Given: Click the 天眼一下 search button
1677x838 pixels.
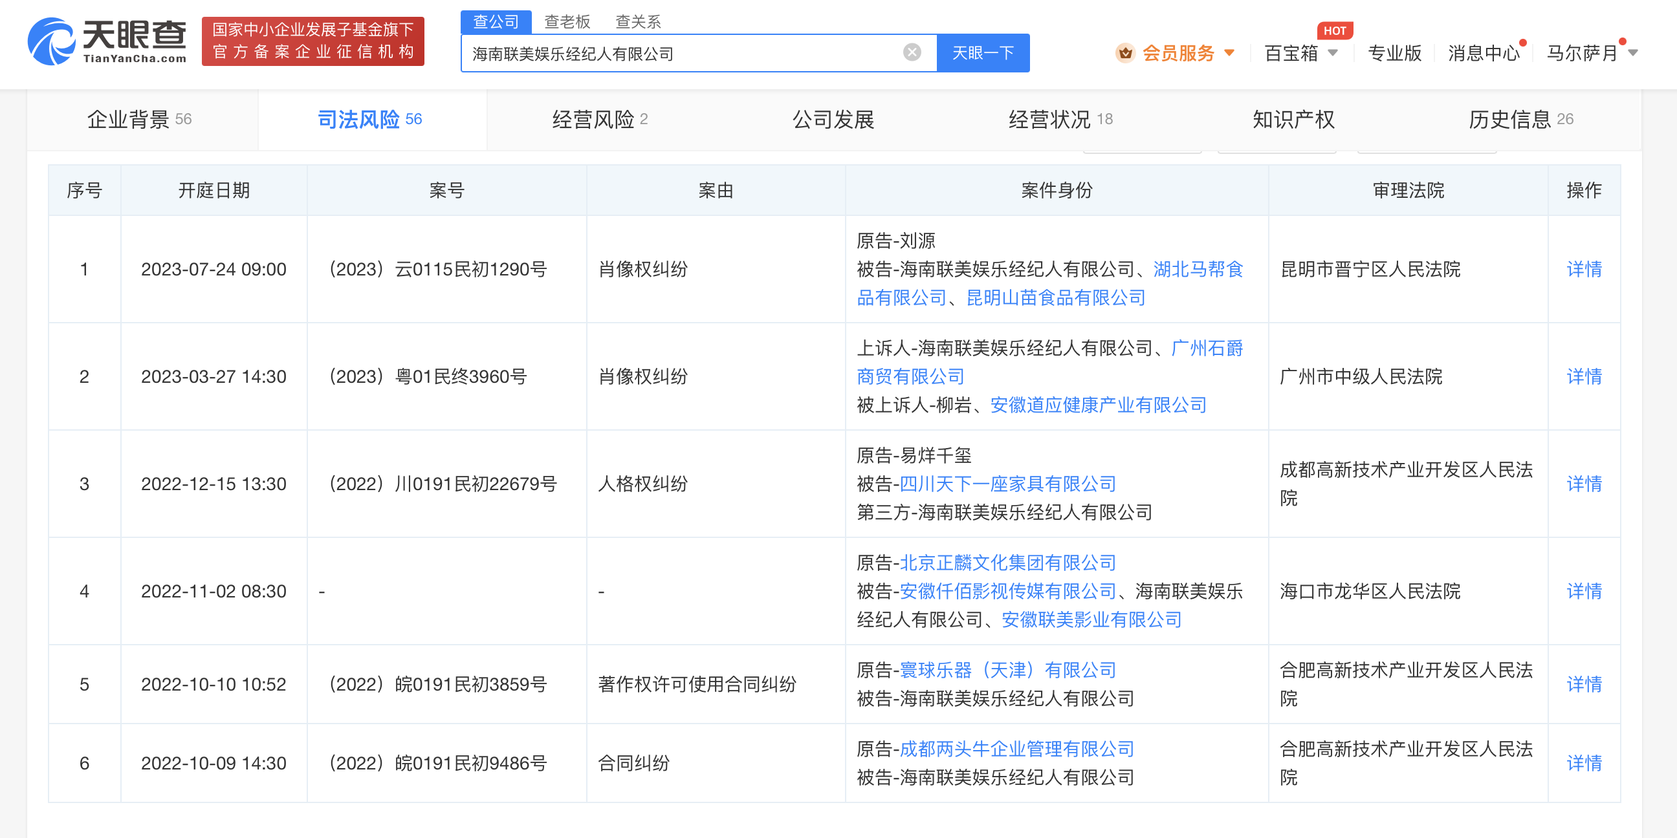Looking at the screenshot, I should (x=982, y=53).
